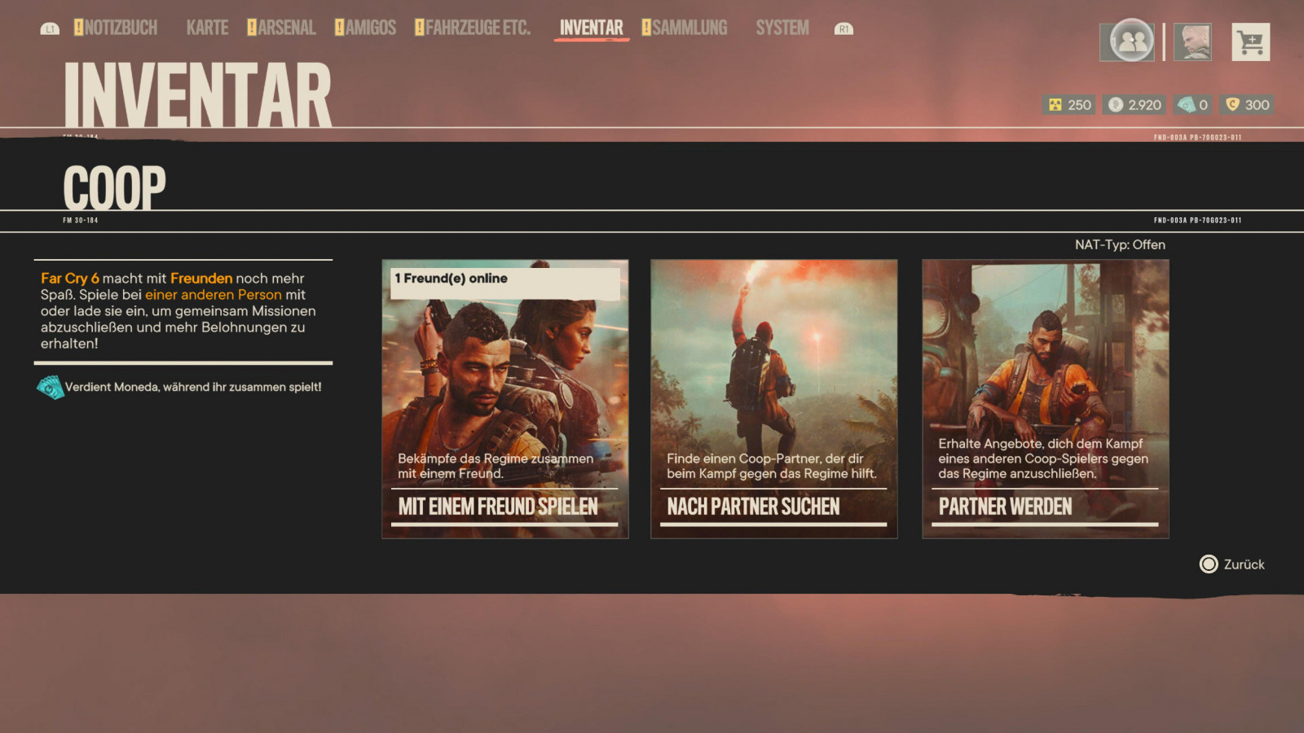Open the coop friends icon at top right
Image resolution: width=1304 pixels, height=733 pixels.
click(1126, 41)
